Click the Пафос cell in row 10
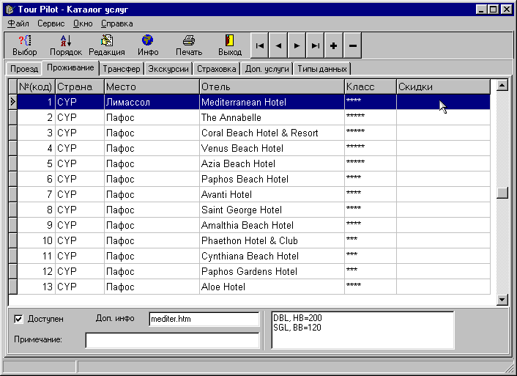Viewport: 517px width, 376px height. point(152,240)
